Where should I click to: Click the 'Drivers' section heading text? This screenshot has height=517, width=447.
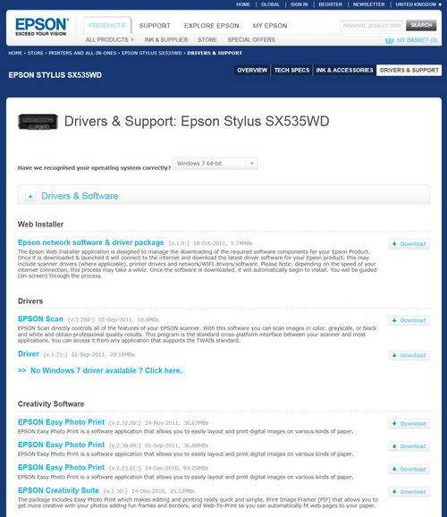(30, 301)
